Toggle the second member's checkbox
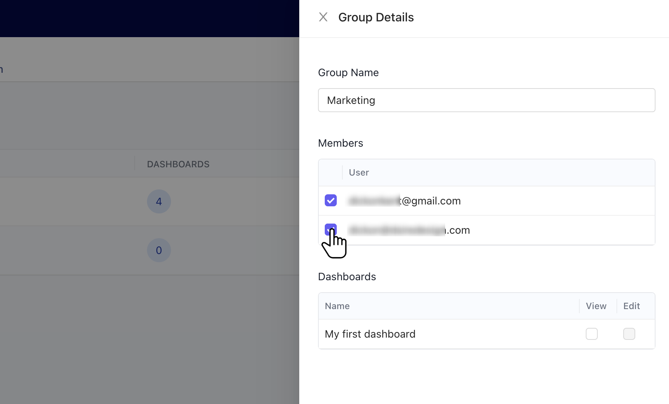 tap(330, 229)
